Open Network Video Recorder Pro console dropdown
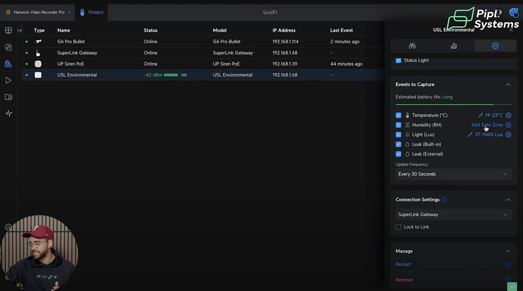 point(37,12)
